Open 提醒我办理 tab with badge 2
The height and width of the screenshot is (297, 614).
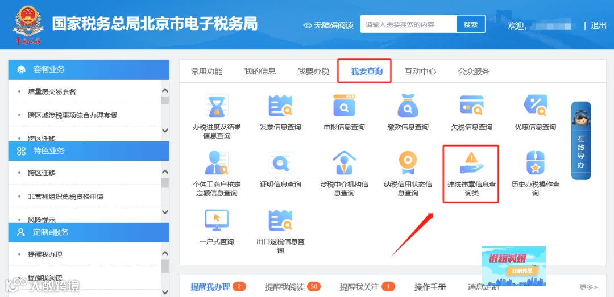(218, 287)
